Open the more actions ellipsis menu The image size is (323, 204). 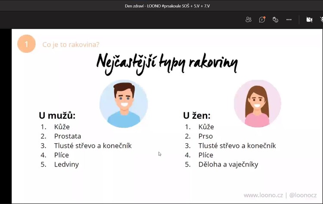coord(289,19)
